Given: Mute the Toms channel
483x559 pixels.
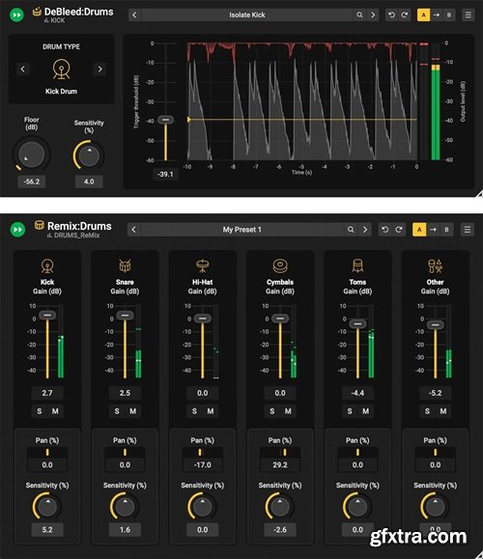Looking at the screenshot, I should tap(366, 411).
